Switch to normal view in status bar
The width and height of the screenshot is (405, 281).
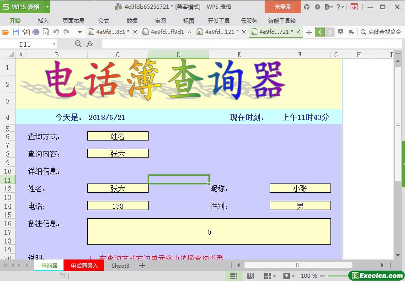[x=234, y=276]
